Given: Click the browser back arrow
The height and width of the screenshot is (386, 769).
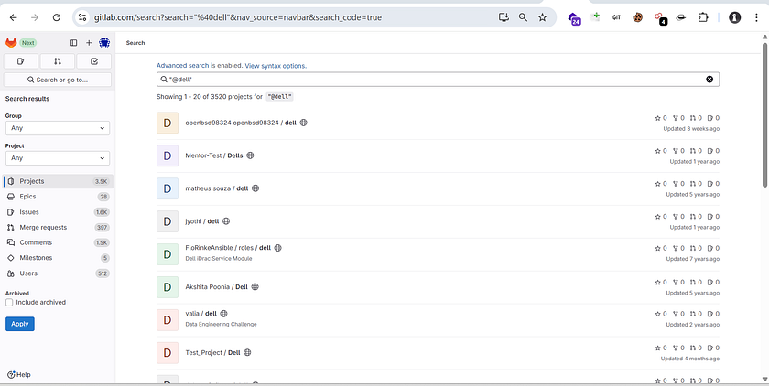Looking at the screenshot, I should click(x=13, y=17).
